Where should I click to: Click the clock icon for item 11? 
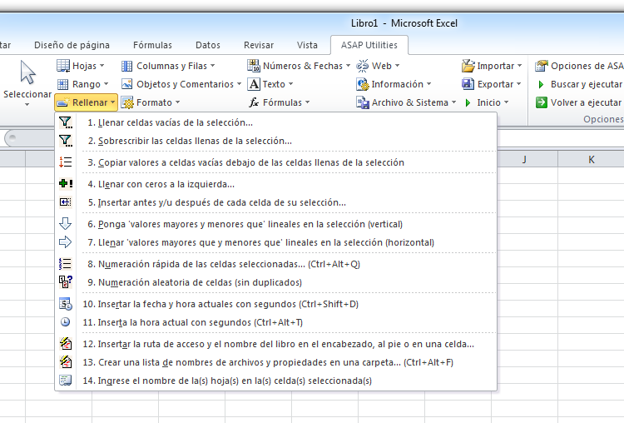pyautogui.click(x=65, y=322)
